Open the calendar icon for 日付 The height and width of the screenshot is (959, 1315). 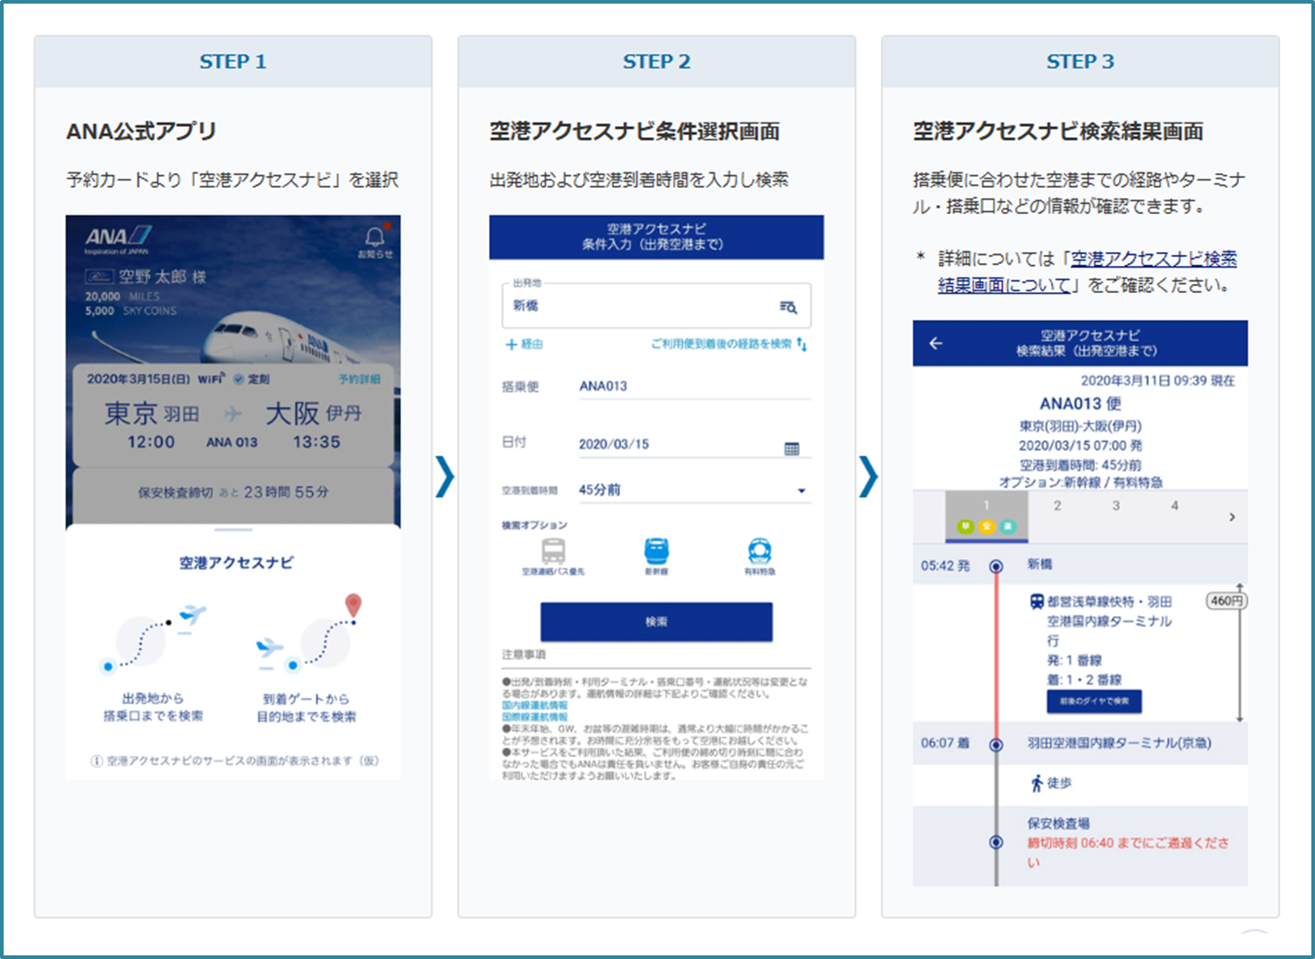[x=792, y=448]
